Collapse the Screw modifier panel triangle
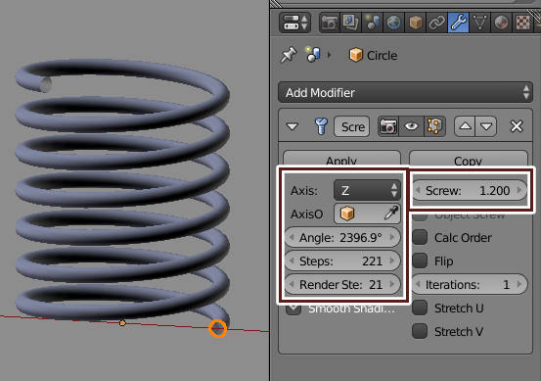Viewport: 541px width, 381px height. 293,126
